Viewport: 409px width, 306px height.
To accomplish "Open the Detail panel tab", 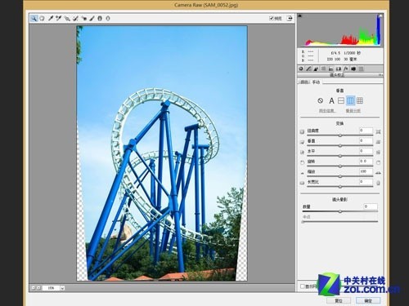I will 316,69.
